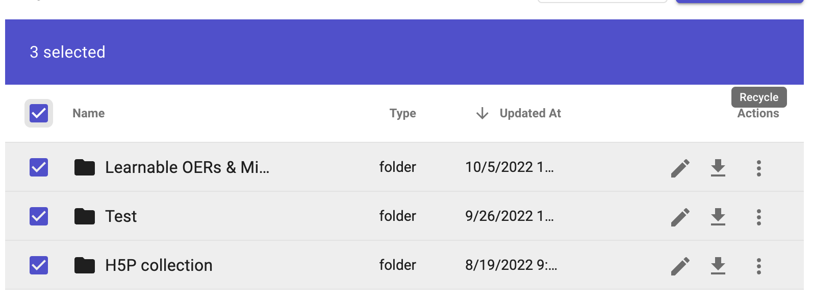Click the Recycle button
This screenshot has width=813, height=302.
click(x=758, y=97)
